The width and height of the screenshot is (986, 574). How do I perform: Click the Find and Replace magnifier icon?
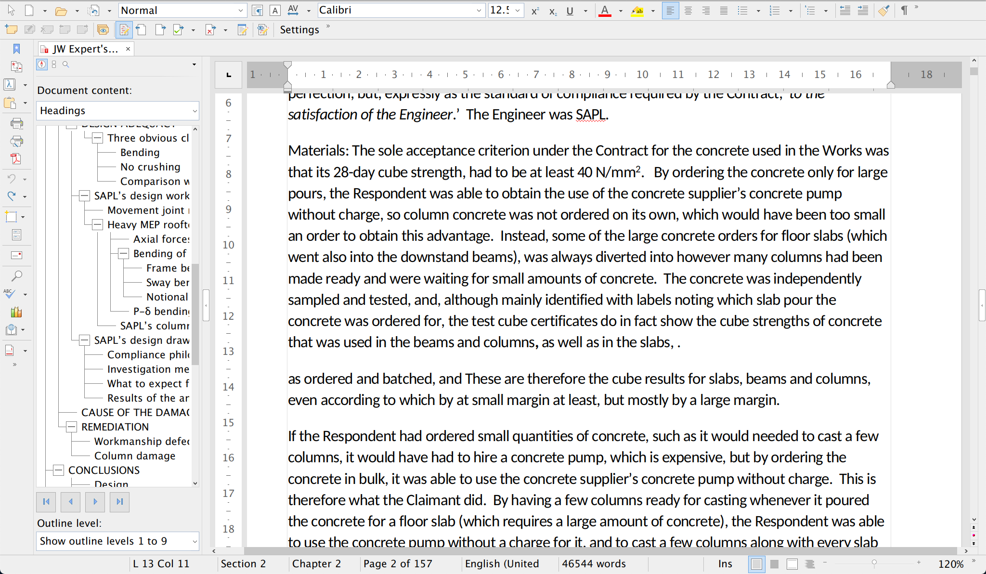[x=16, y=276]
